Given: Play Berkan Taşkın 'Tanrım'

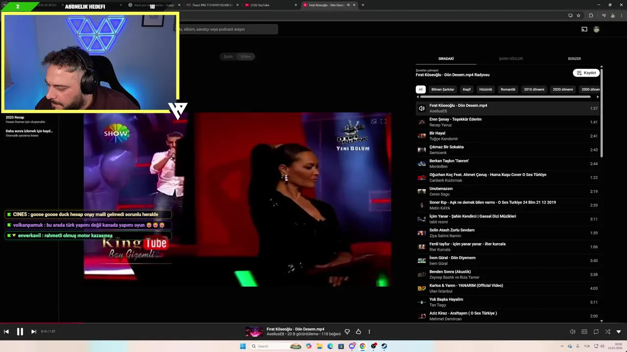Looking at the screenshot, I should pos(507,164).
